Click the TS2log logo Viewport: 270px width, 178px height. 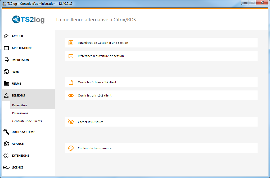(x=28, y=19)
